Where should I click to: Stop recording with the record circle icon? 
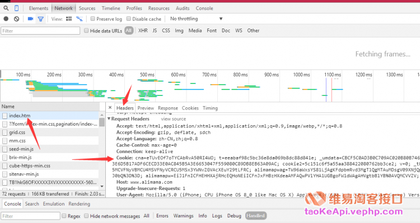pos(6,18)
